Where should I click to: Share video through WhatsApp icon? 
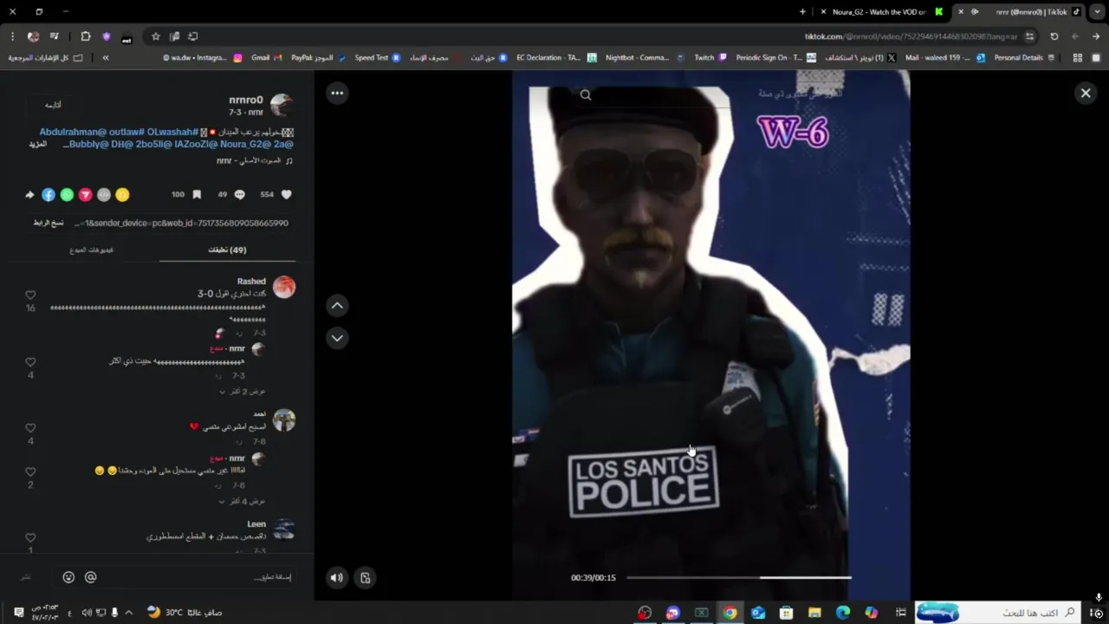[67, 195]
